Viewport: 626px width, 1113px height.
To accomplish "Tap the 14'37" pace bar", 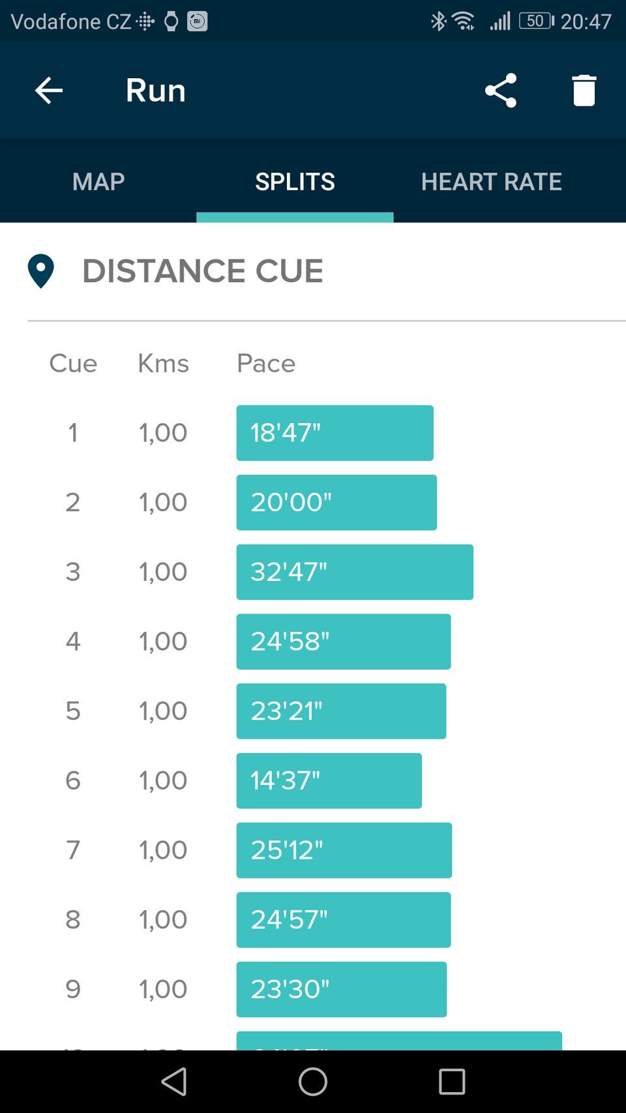I will [x=329, y=780].
